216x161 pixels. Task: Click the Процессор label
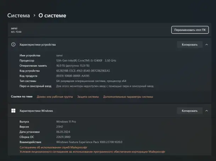27,61
